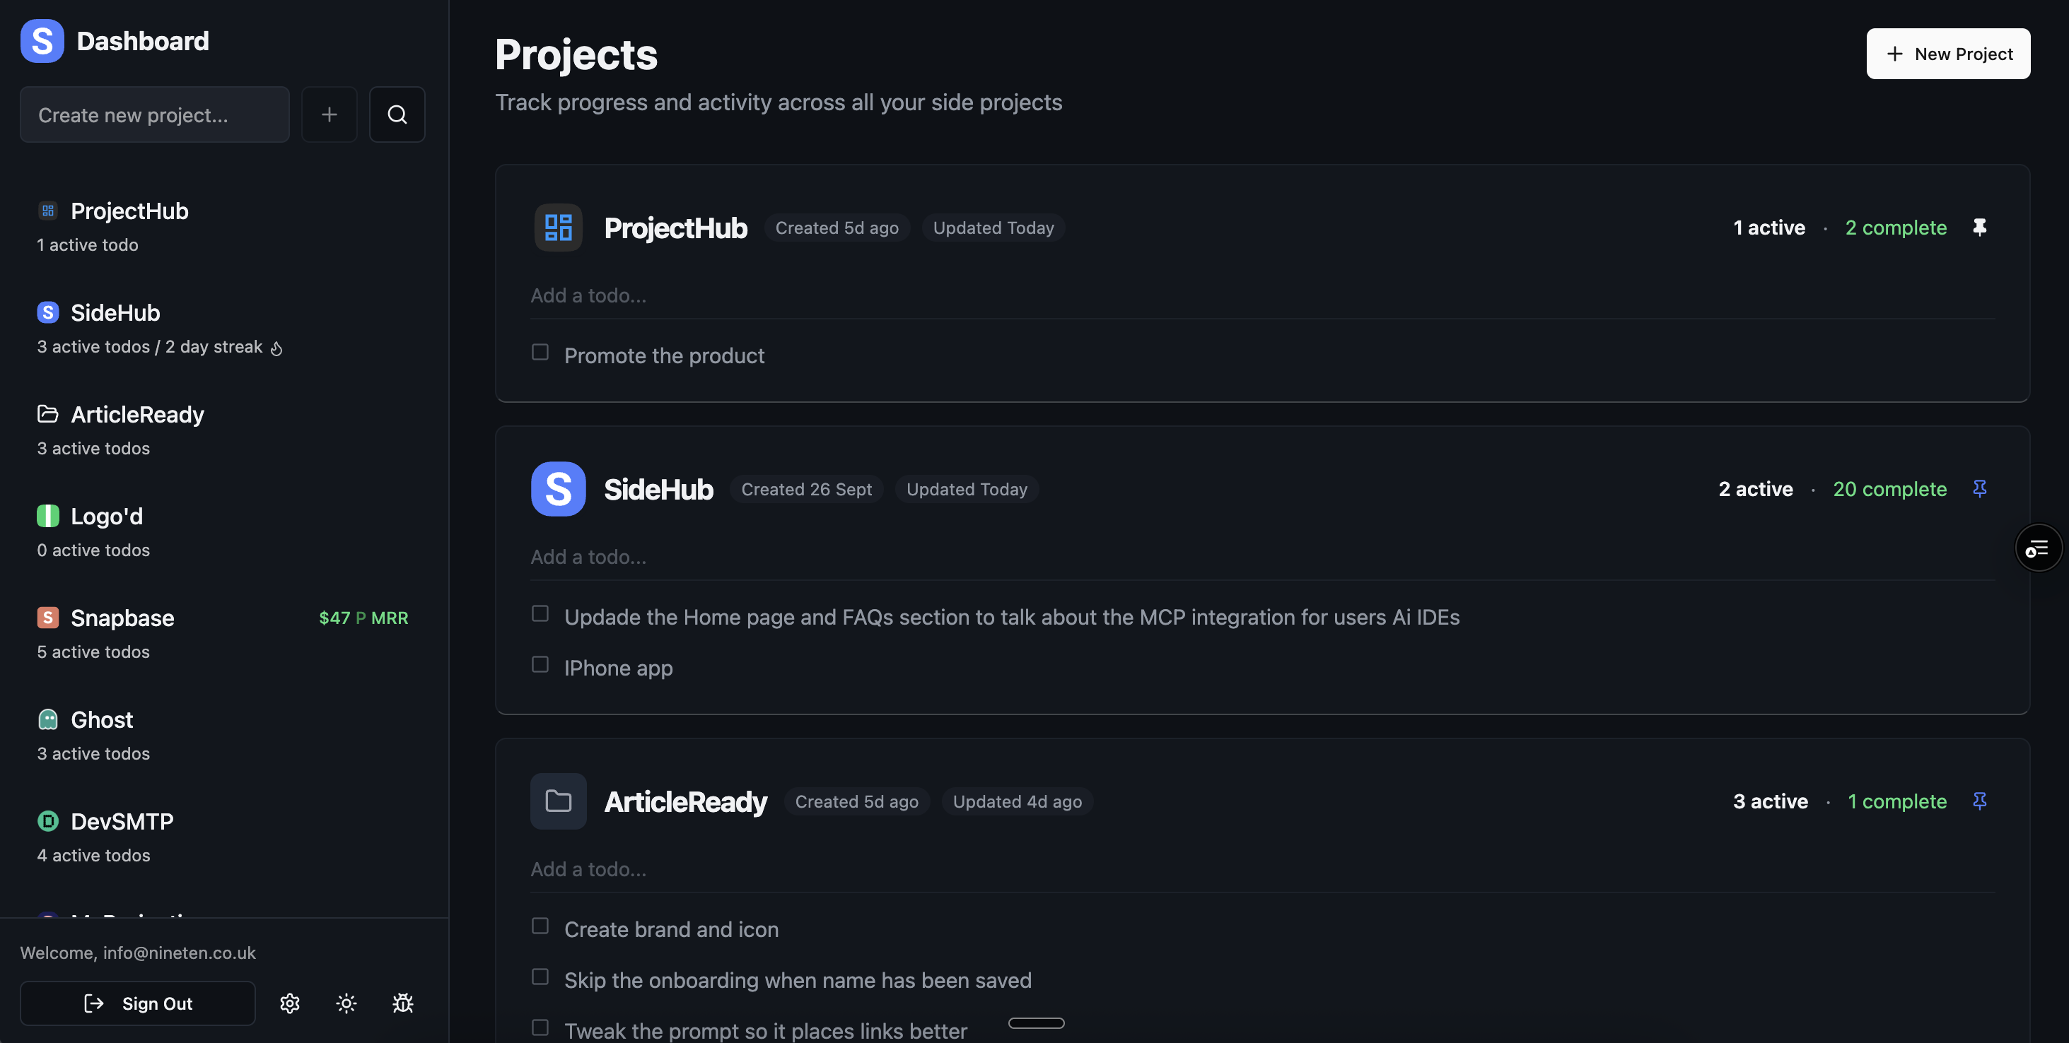This screenshot has width=2069, height=1043.
Task: Click the plus button beside the project field
Action: tap(330, 114)
